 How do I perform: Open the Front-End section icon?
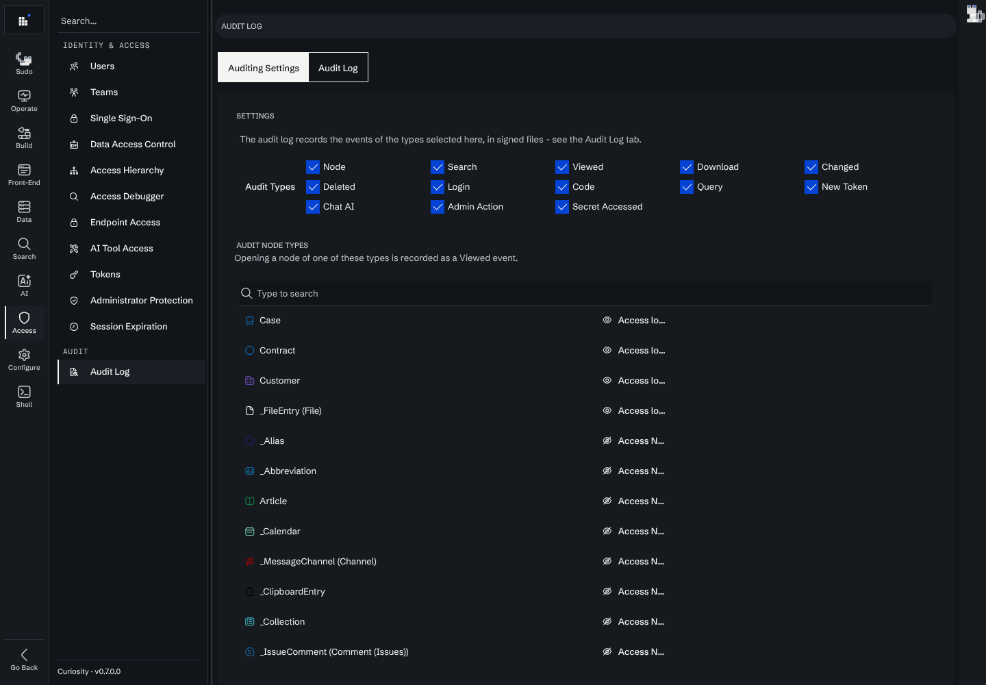click(x=24, y=175)
